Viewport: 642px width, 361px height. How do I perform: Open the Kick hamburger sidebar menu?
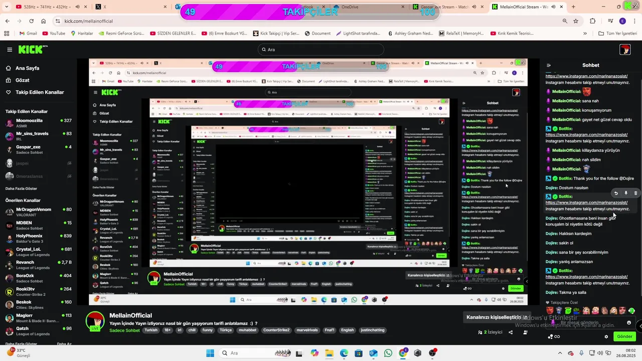[x=10, y=50]
